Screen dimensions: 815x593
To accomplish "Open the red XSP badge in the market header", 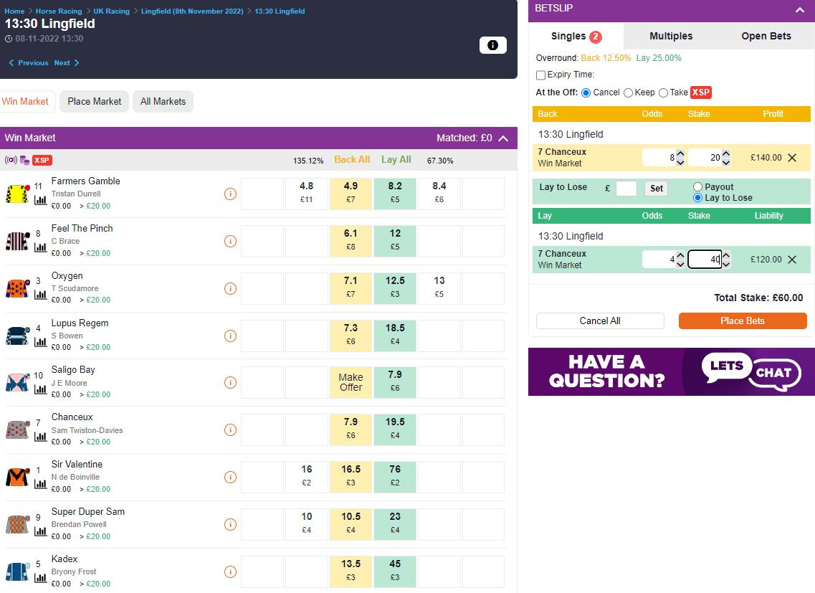I will click(42, 161).
